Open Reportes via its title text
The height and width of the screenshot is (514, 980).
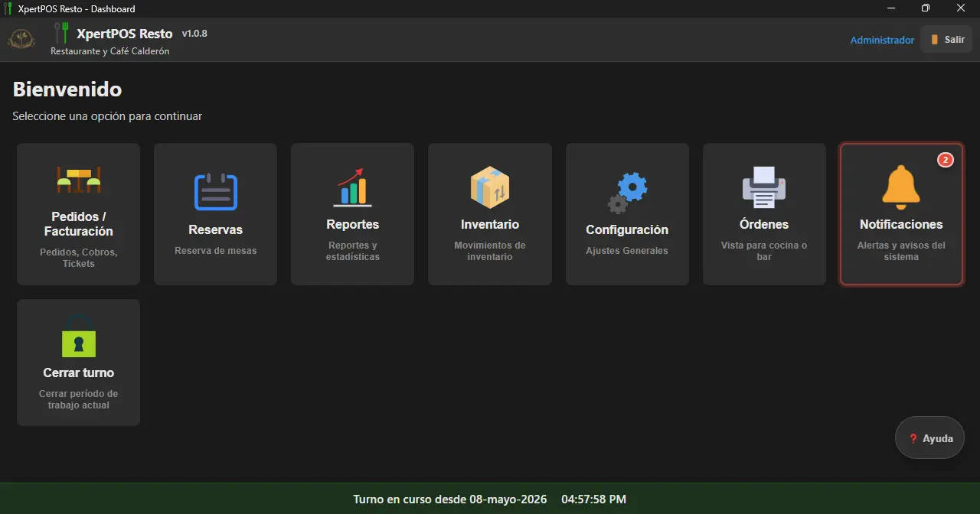click(353, 224)
